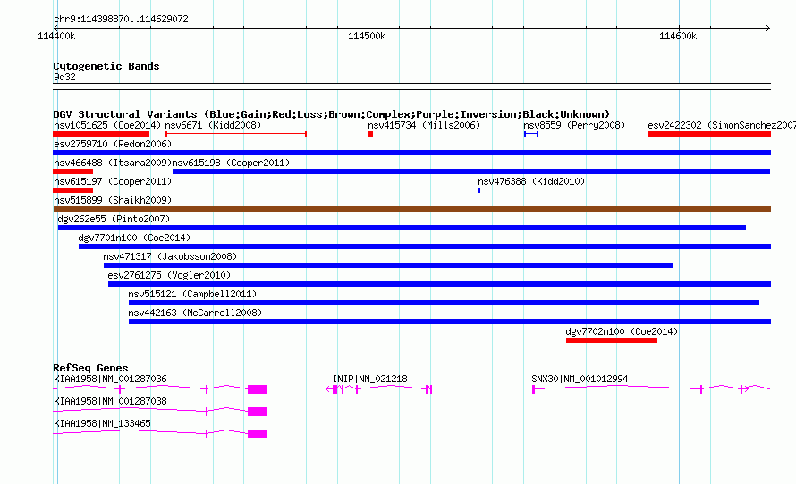This screenshot has height=484, width=796.
Task: Select the nsv615198 (Cooper2011) blue bar
Action: pyautogui.click(x=471, y=171)
